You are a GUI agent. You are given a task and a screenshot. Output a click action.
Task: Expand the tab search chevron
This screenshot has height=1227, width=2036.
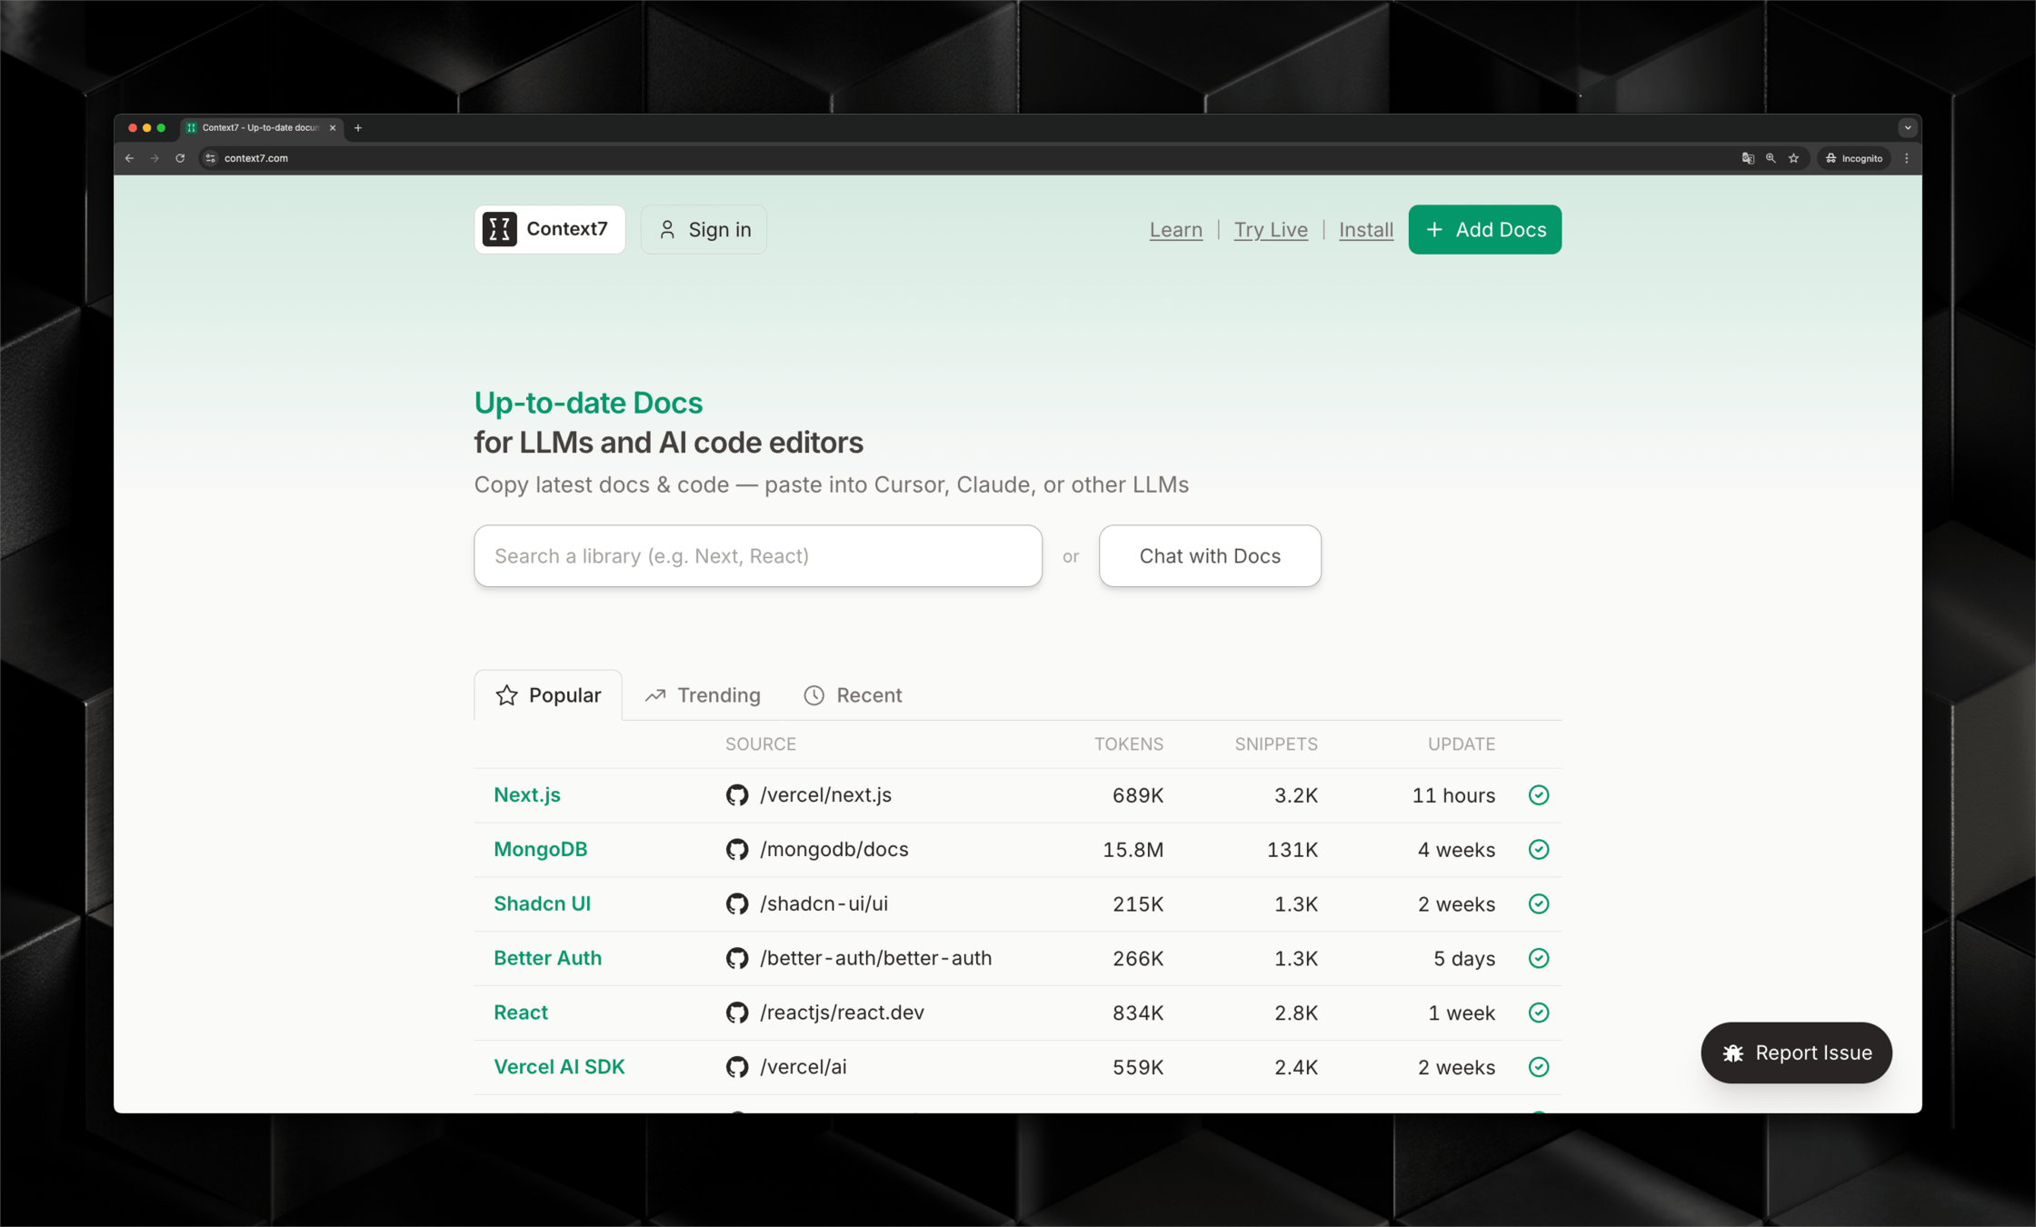(1907, 128)
